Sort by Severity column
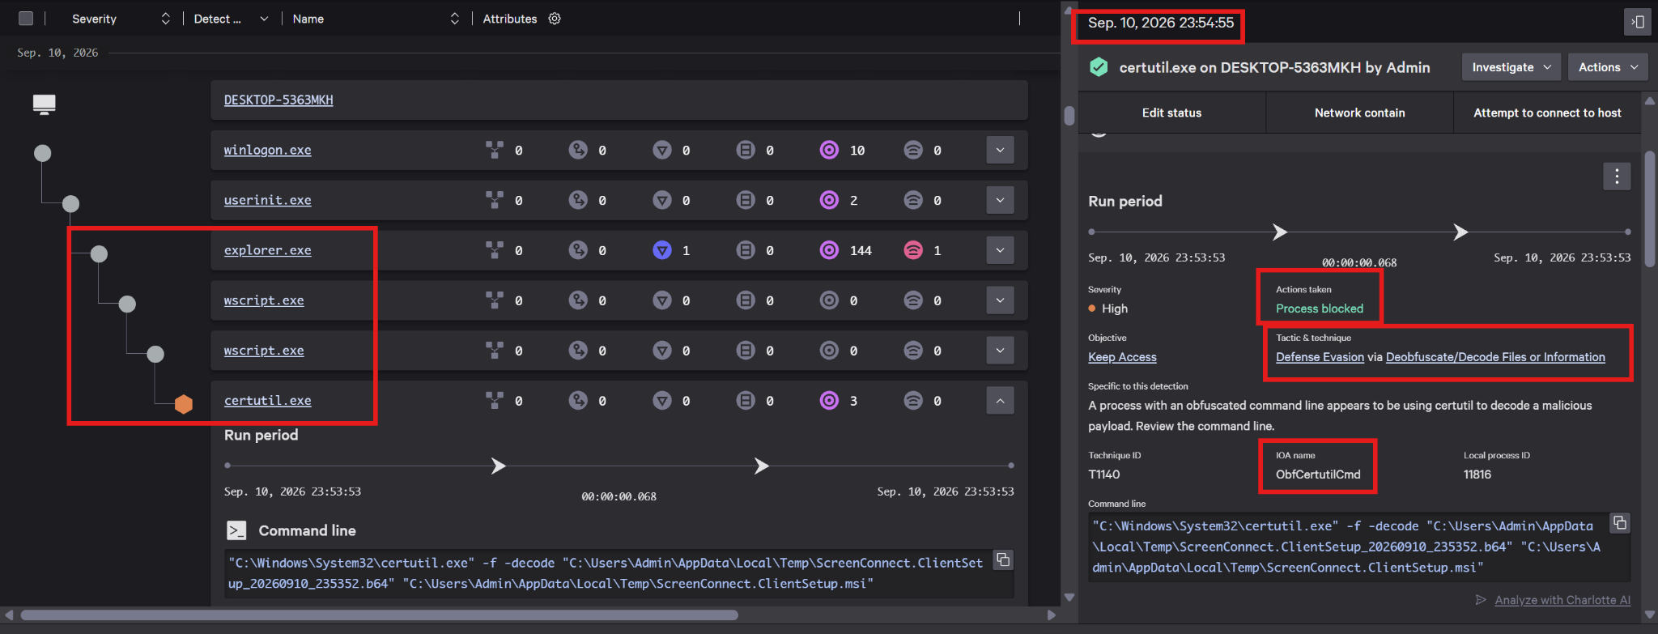The image size is (1658, 634). [x=165, y=19]
